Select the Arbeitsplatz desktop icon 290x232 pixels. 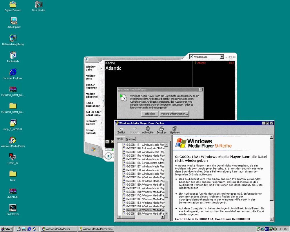pos(14,23)
